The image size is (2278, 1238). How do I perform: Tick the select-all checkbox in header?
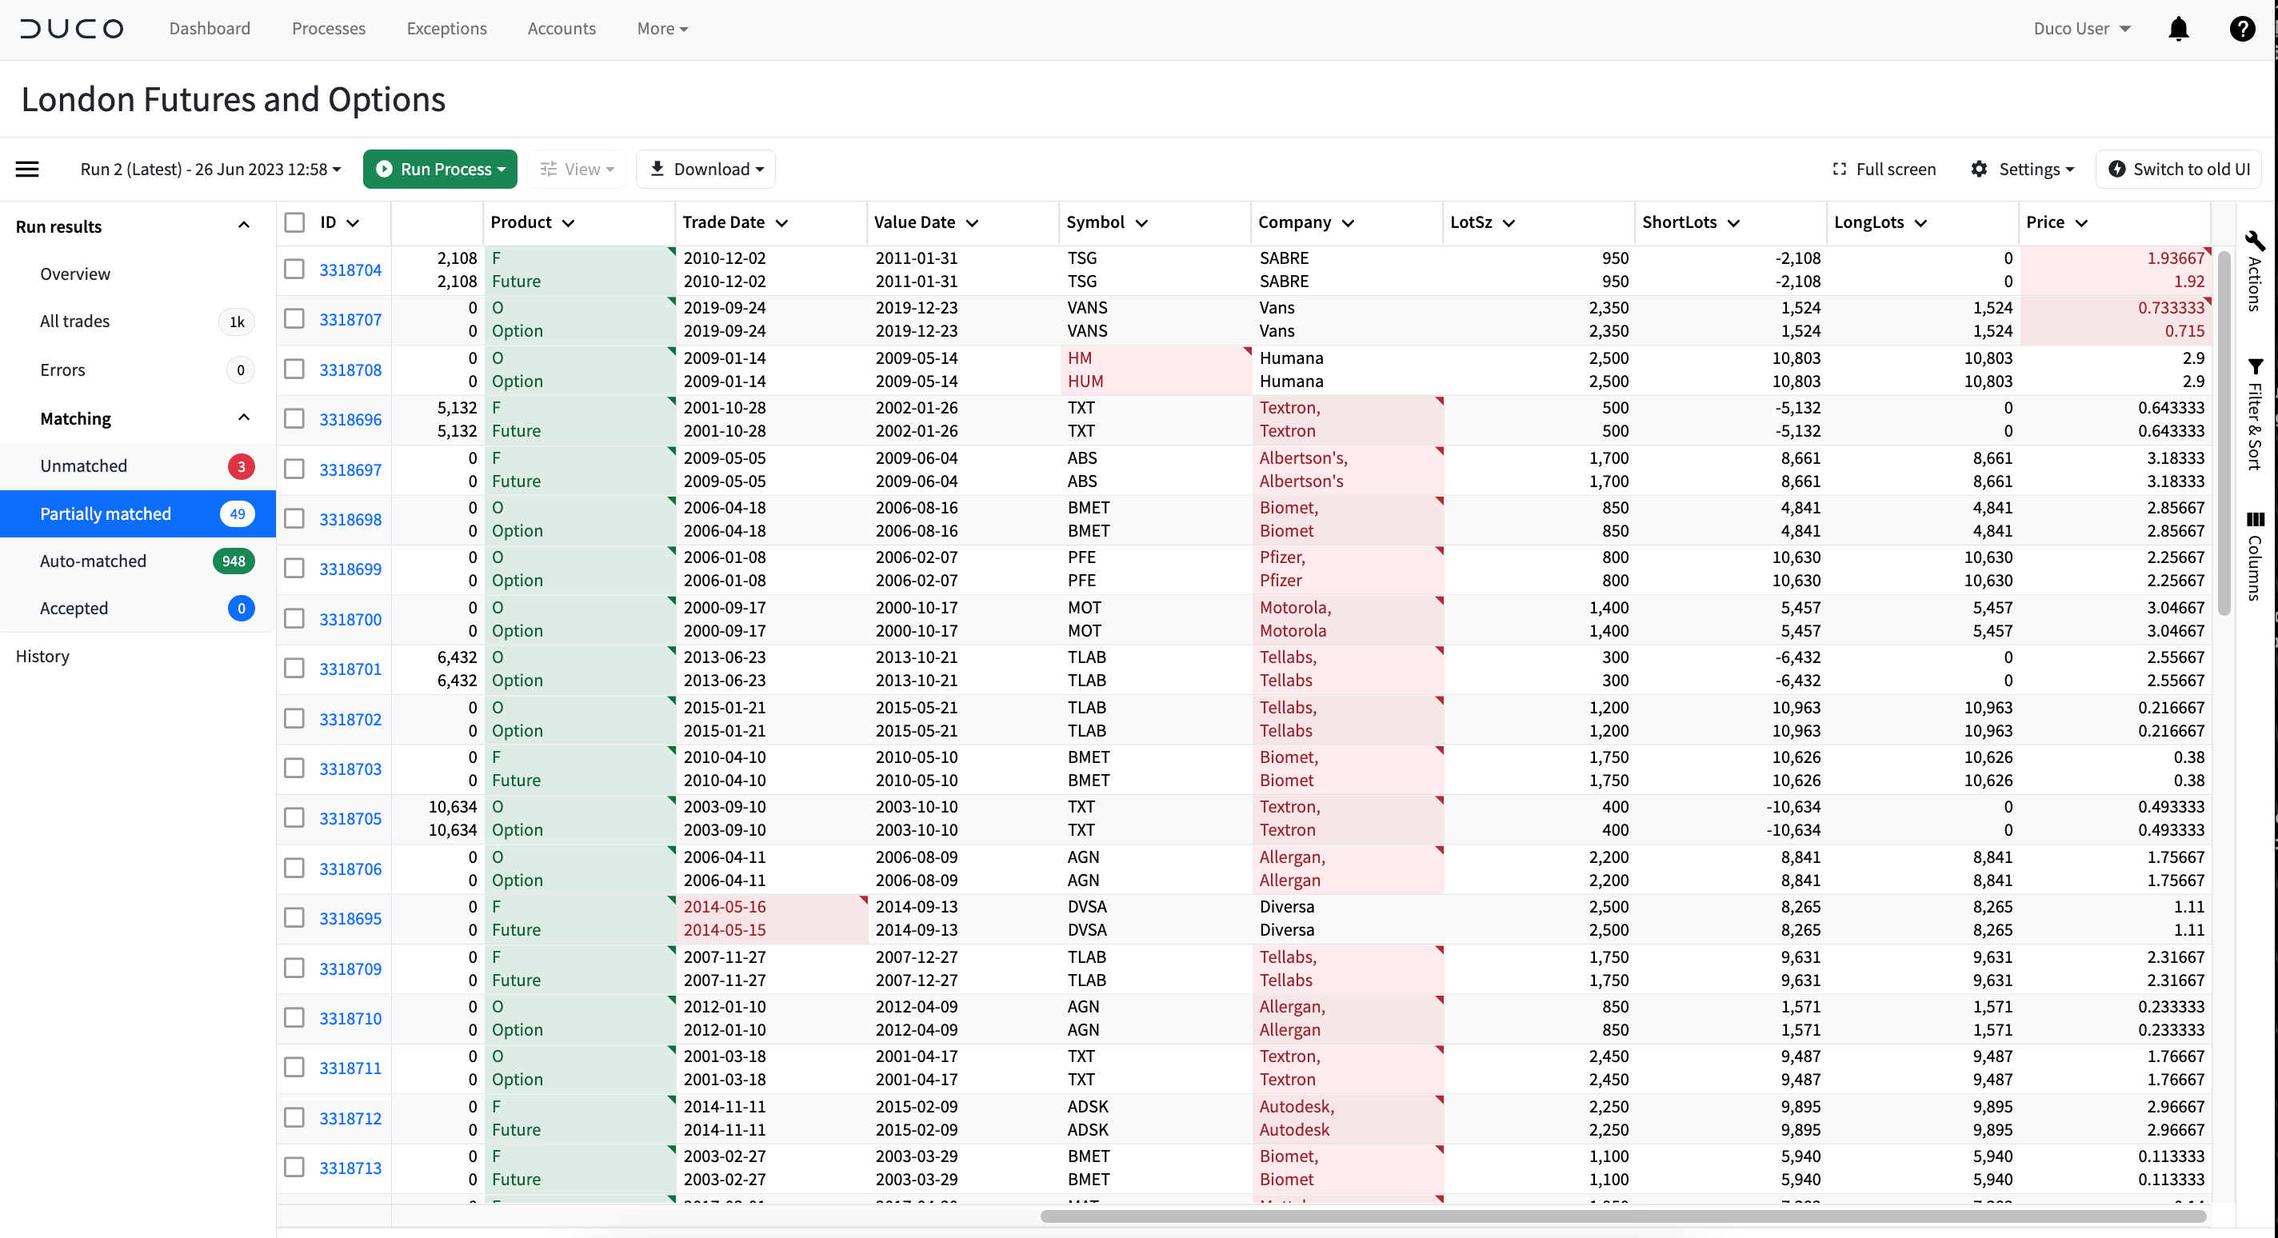pyautogui.click(x=294, y=222)
